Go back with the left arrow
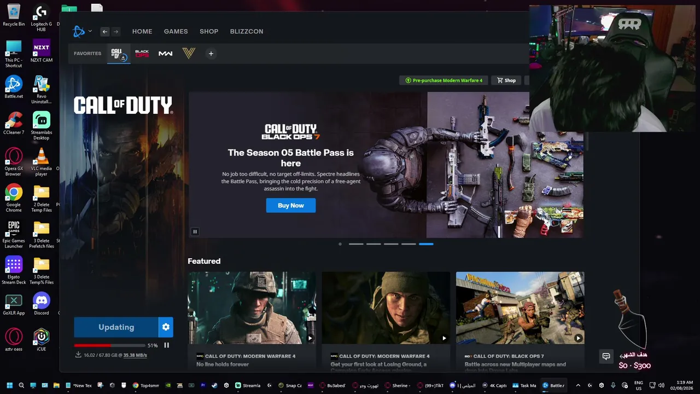700x394 pixels. pyautogui.click(x=105, y=32)
